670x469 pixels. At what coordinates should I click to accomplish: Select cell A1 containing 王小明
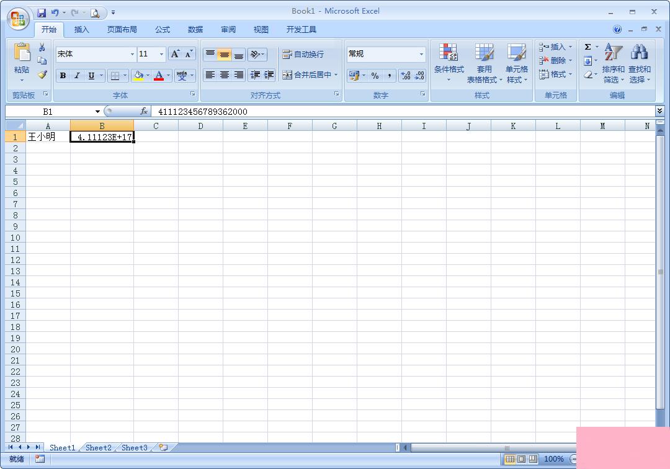pos(48,136)
